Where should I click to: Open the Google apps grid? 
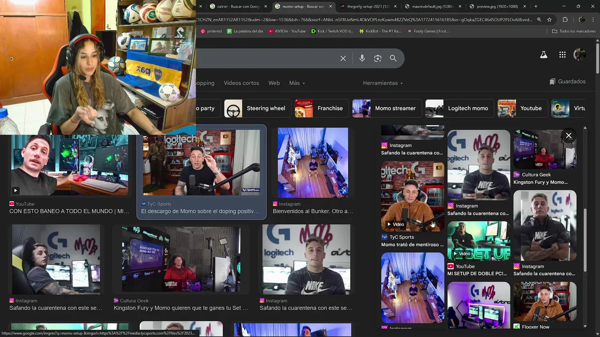click(x=562, y=55)
